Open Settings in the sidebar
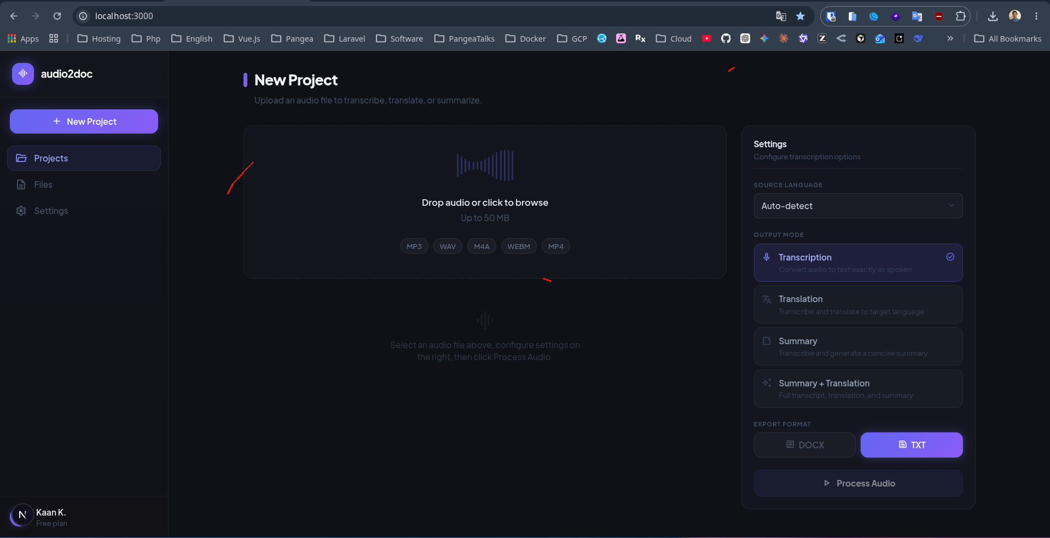Screen dimensions: 1050x538 84,211
